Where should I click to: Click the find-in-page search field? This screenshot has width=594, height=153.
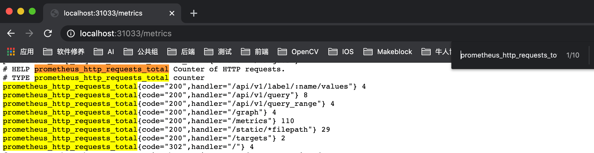click(509, 55)
